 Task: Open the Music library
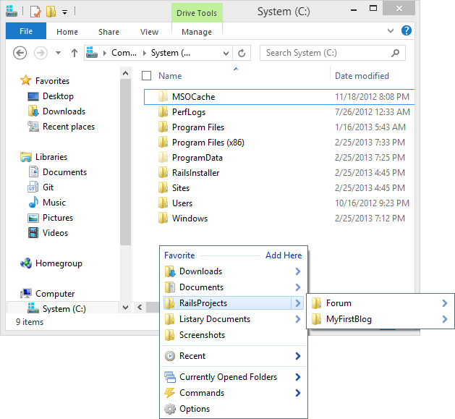(47, 203)
